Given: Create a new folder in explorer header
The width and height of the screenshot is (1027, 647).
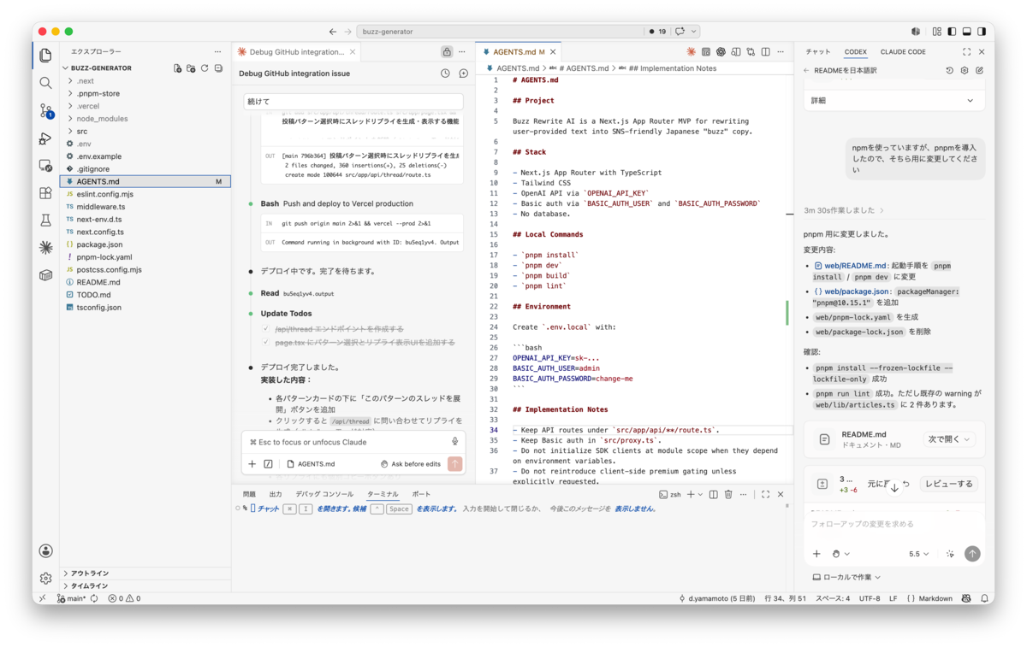Looking at the screenshot, I should [x=191, y=68].
